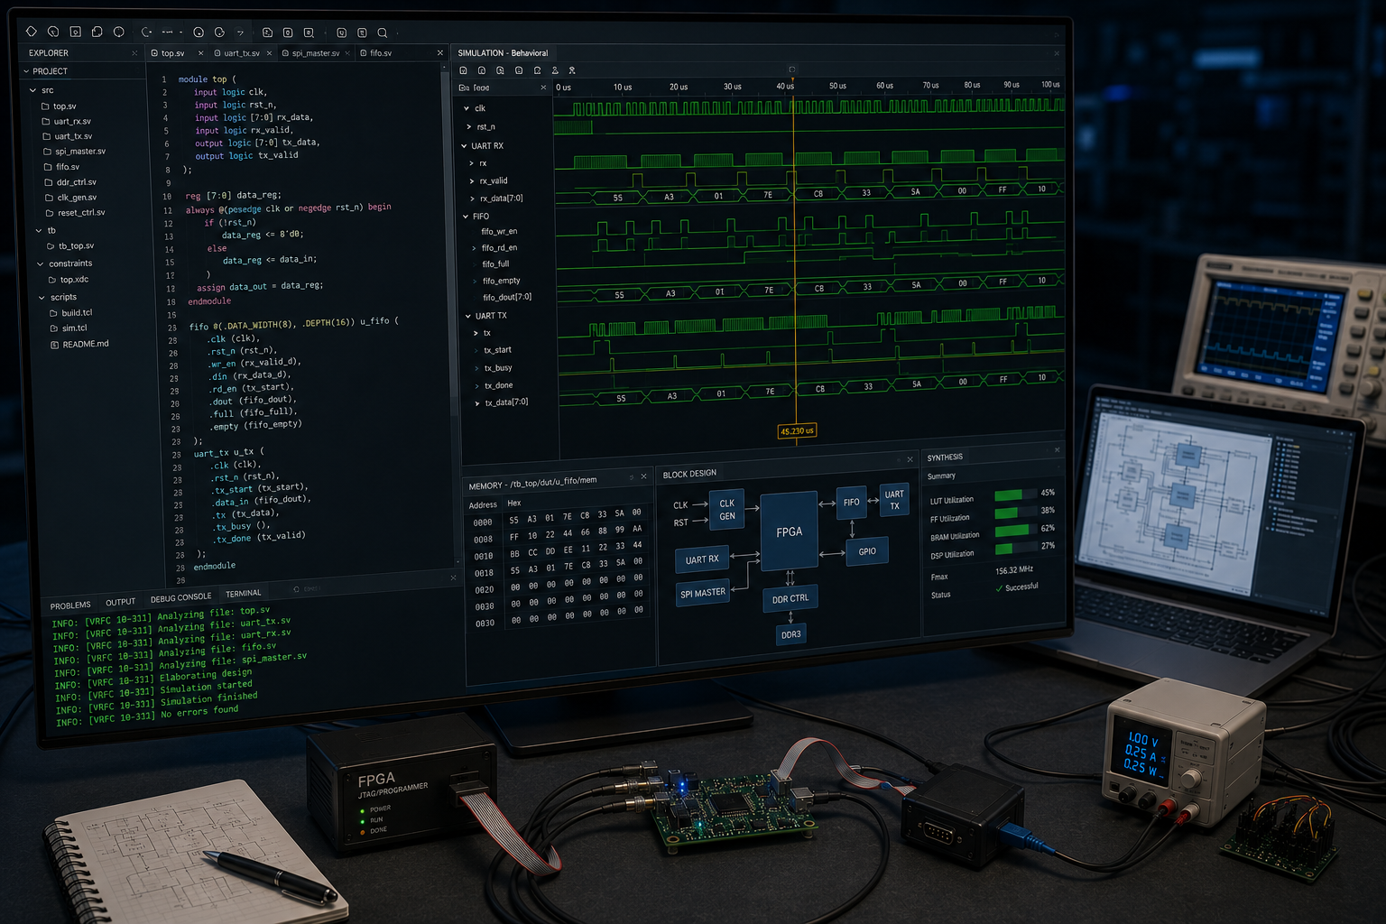1386x924 pixels.
Task: Click the 45.230 us cursor time label
Action: [797, 430]
